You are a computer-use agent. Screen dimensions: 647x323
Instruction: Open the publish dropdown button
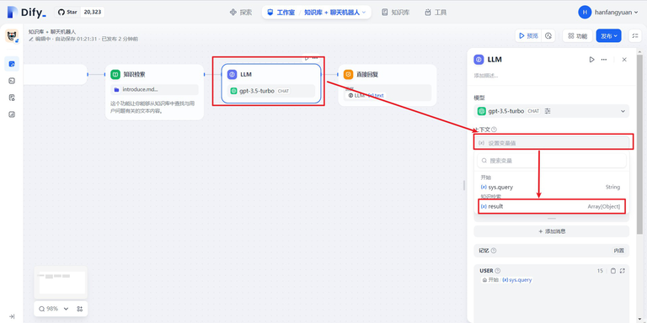(608, 36)
